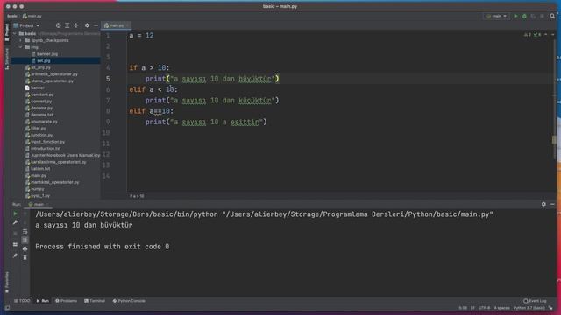Open Jupyter Notebook Users Manual file

[65, 155]
